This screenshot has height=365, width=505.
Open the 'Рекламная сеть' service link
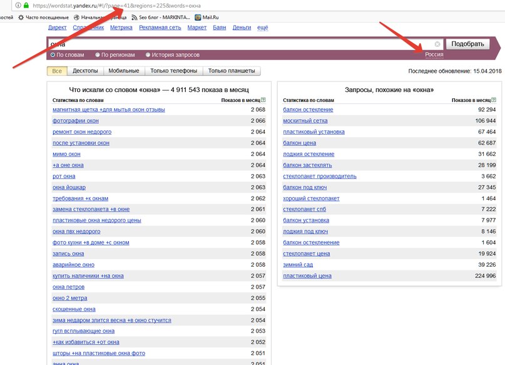coord(160,28)
